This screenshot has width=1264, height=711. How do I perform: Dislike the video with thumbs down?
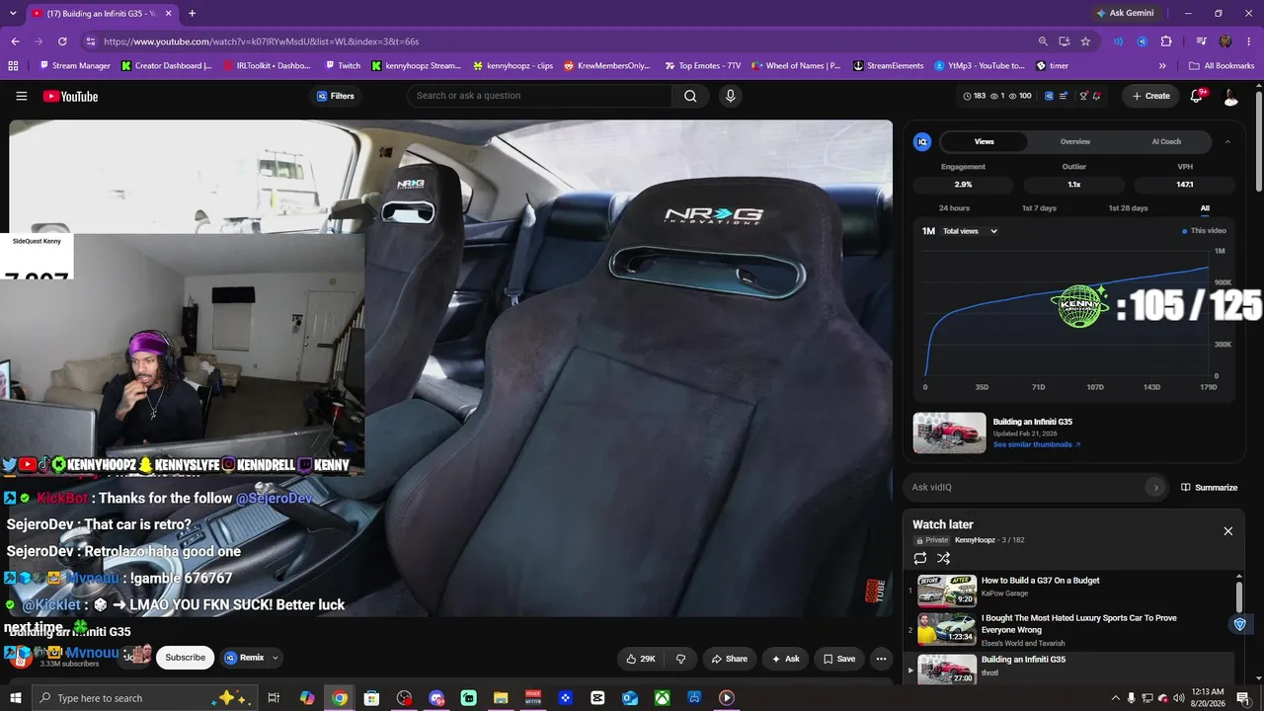[x=680, y=659]
